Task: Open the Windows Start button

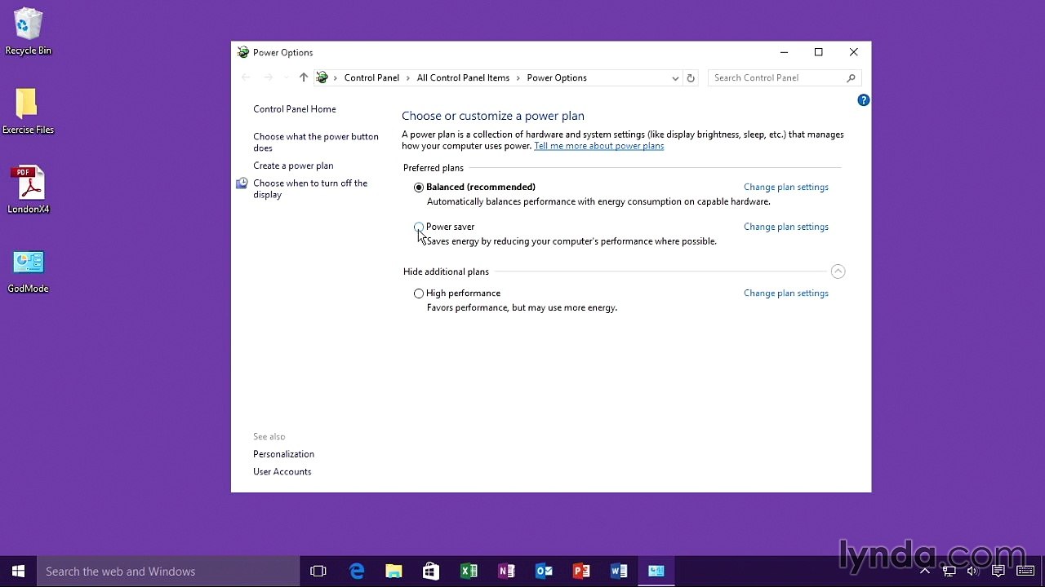Action: 18,572
